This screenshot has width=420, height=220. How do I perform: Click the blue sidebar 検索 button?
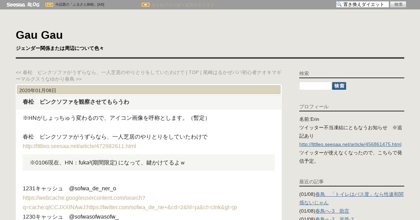point(339,86)
